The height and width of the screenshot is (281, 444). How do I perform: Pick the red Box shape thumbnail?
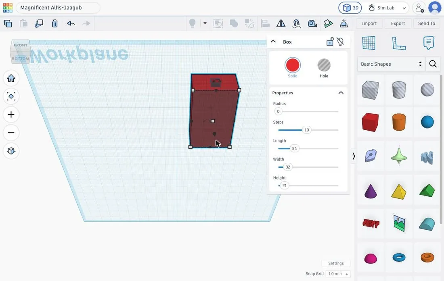[370, 122]
